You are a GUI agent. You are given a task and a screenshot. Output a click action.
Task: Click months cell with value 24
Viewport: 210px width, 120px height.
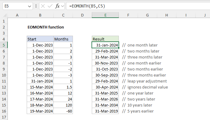(63, 99)
